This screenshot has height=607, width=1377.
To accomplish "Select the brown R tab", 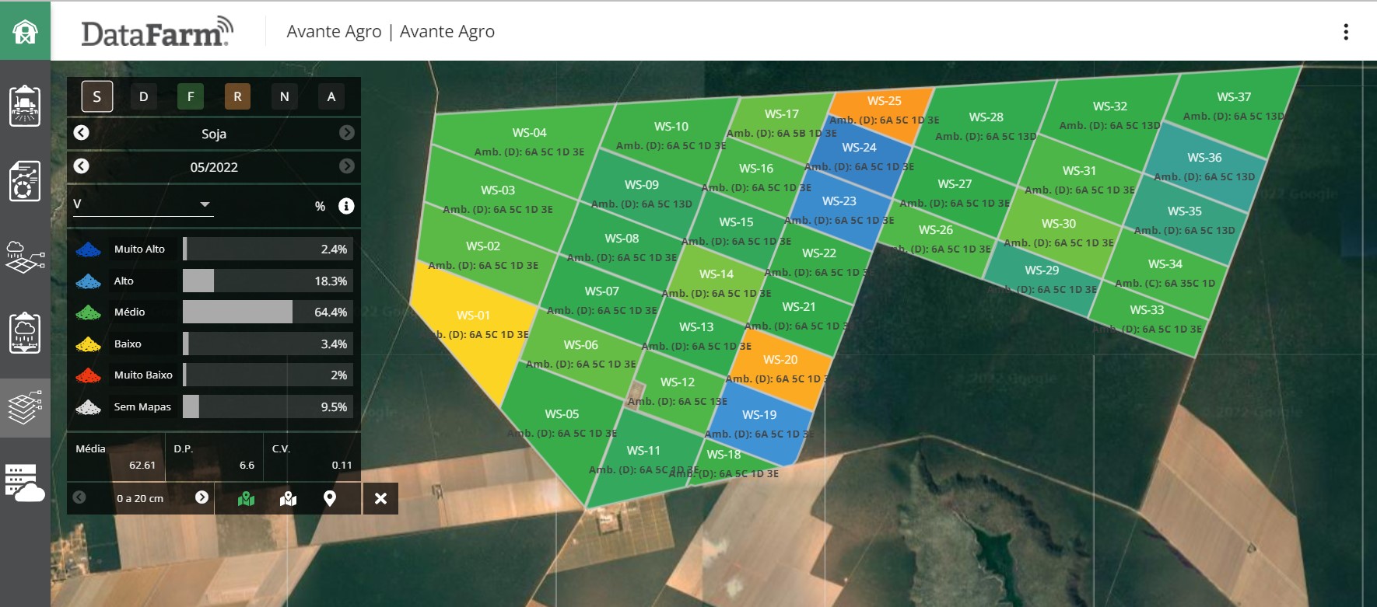I will (x=237, y=96).
